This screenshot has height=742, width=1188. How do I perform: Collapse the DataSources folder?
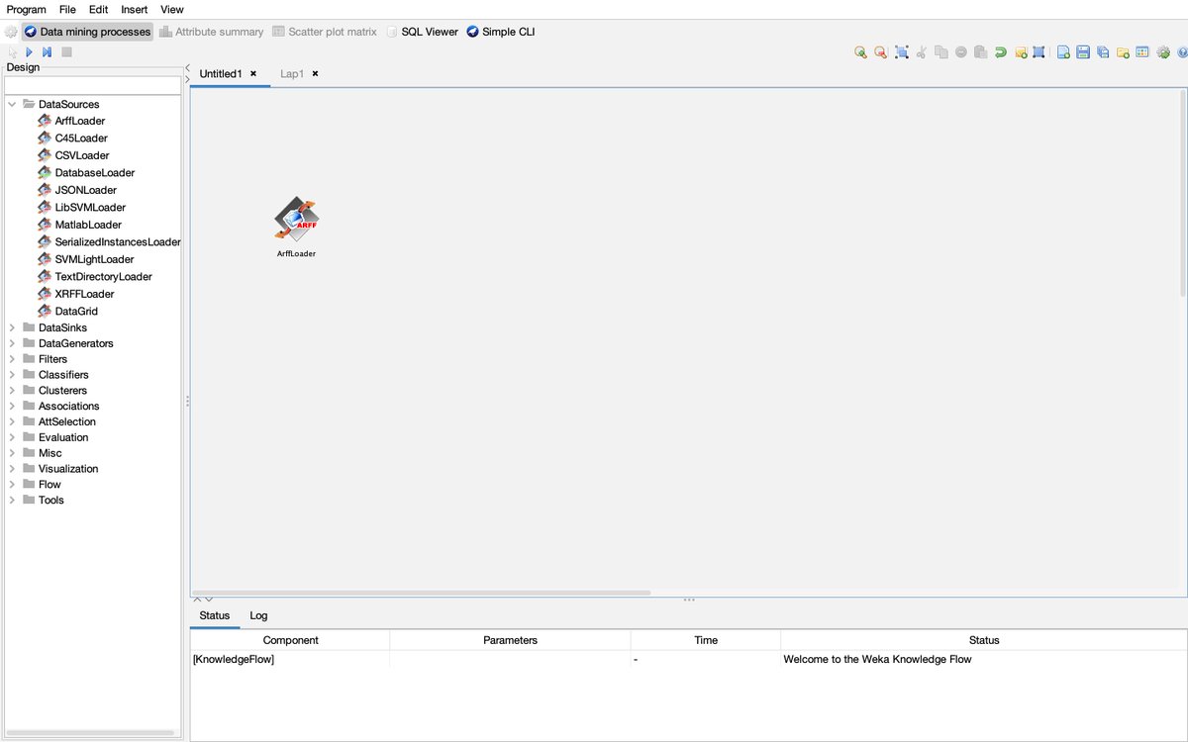(12, 104)
